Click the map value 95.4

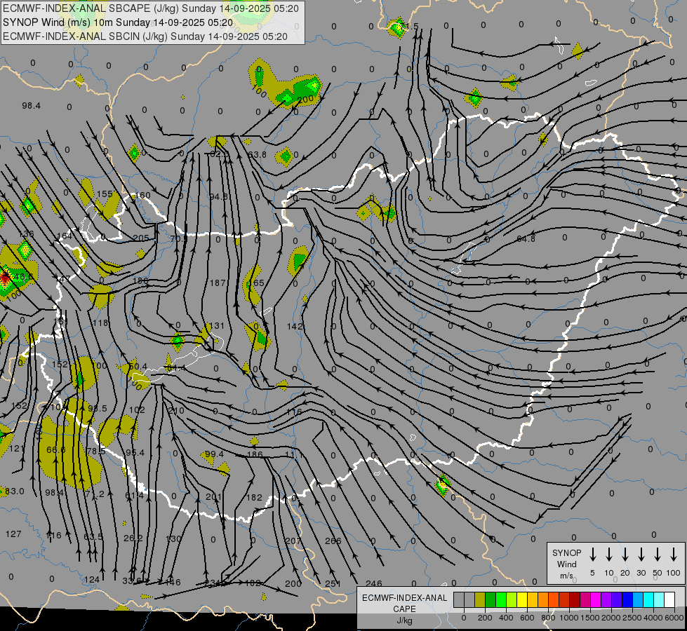coord(135,452)
